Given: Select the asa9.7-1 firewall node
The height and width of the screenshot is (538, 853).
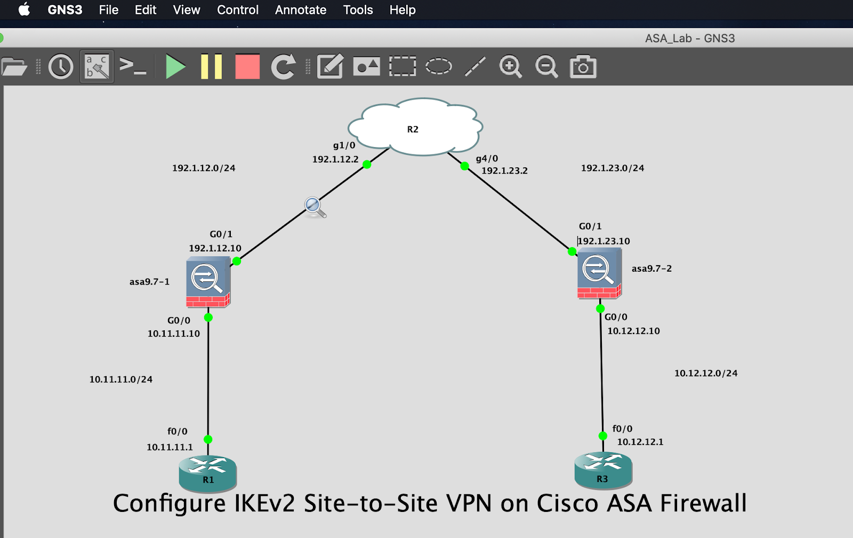Looking at the screenshot, I should pyautogui.click(x=207, y=281).
